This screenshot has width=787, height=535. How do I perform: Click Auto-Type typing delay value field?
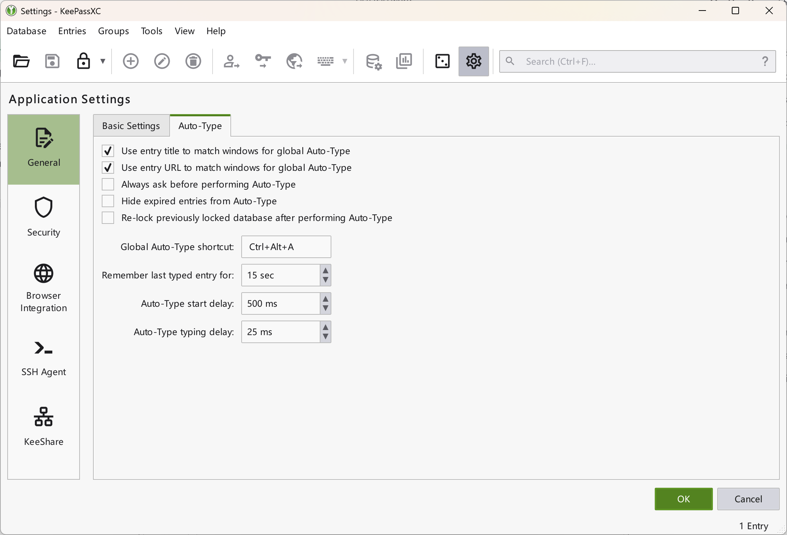[x=281, y=332]
